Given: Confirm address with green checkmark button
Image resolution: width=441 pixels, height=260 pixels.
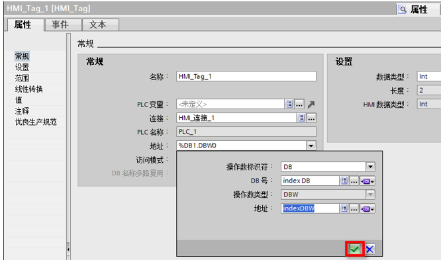Looking at the screenshot, I should point(354,249).
